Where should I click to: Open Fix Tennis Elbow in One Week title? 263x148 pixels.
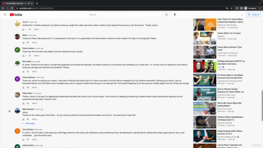click(231, 76)
